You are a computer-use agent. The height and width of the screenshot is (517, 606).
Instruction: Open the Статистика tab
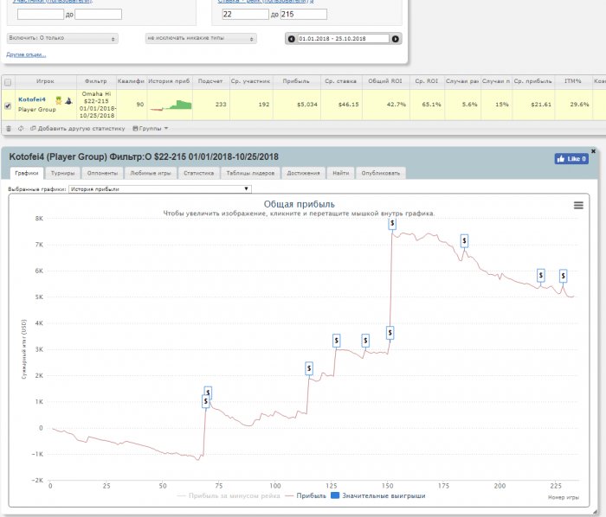click(198, 173)
